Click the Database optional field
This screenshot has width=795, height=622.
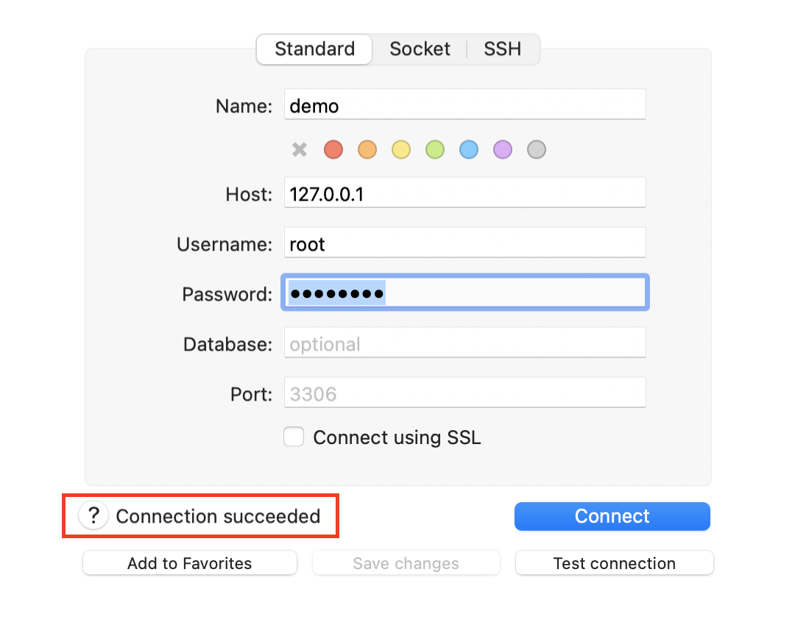point(464,343)
